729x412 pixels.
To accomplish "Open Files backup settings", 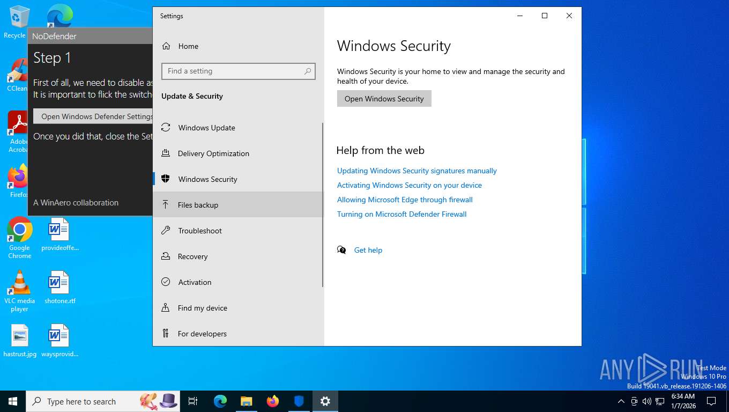I will 238,205.
